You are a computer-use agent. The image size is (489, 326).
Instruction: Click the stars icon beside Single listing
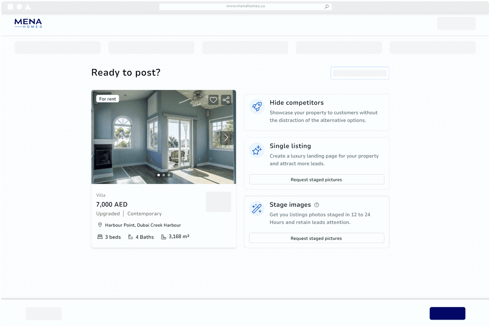(x=257, y=150)
